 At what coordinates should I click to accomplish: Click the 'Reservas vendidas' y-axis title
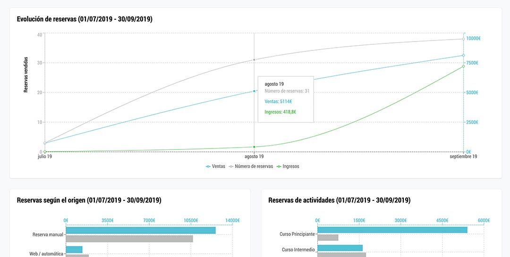25,75
